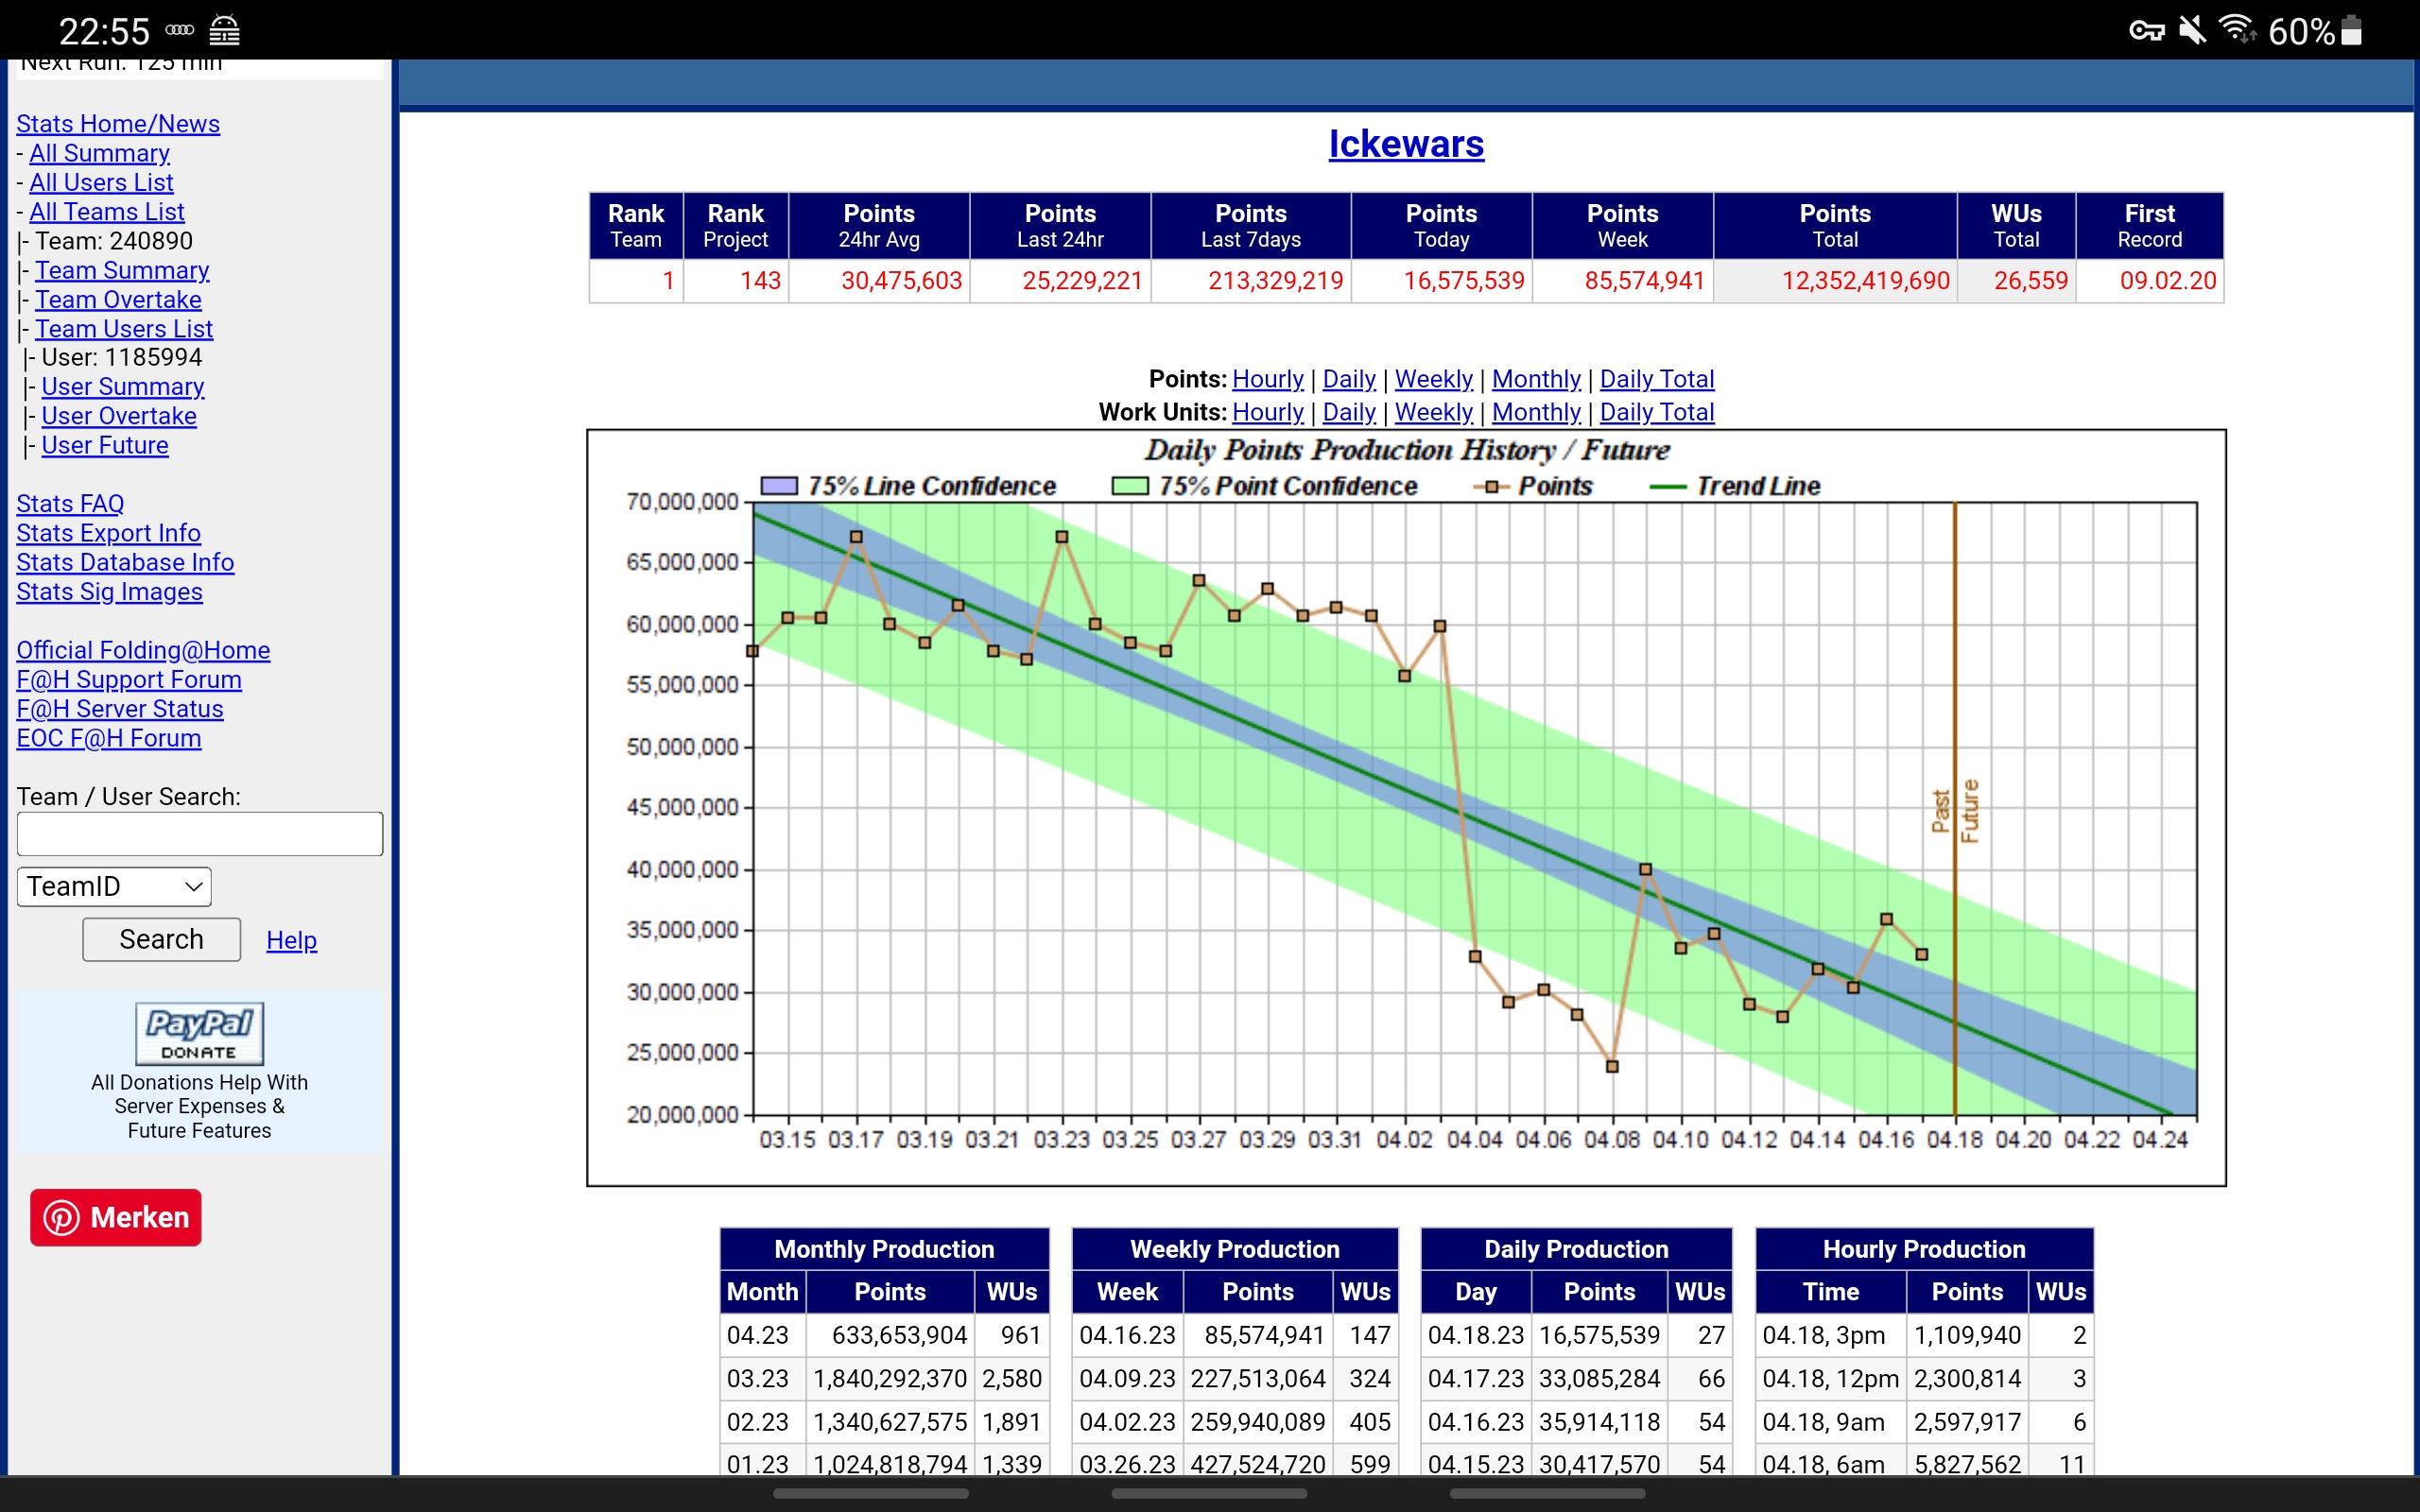Click Weekly Production row 04.09.23

(x=1235, y=1379)
